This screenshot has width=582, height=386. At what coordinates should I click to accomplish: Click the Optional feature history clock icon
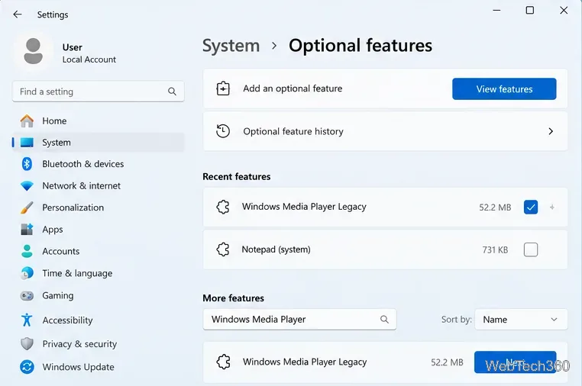pyautogui.click(x=223, y=131)
